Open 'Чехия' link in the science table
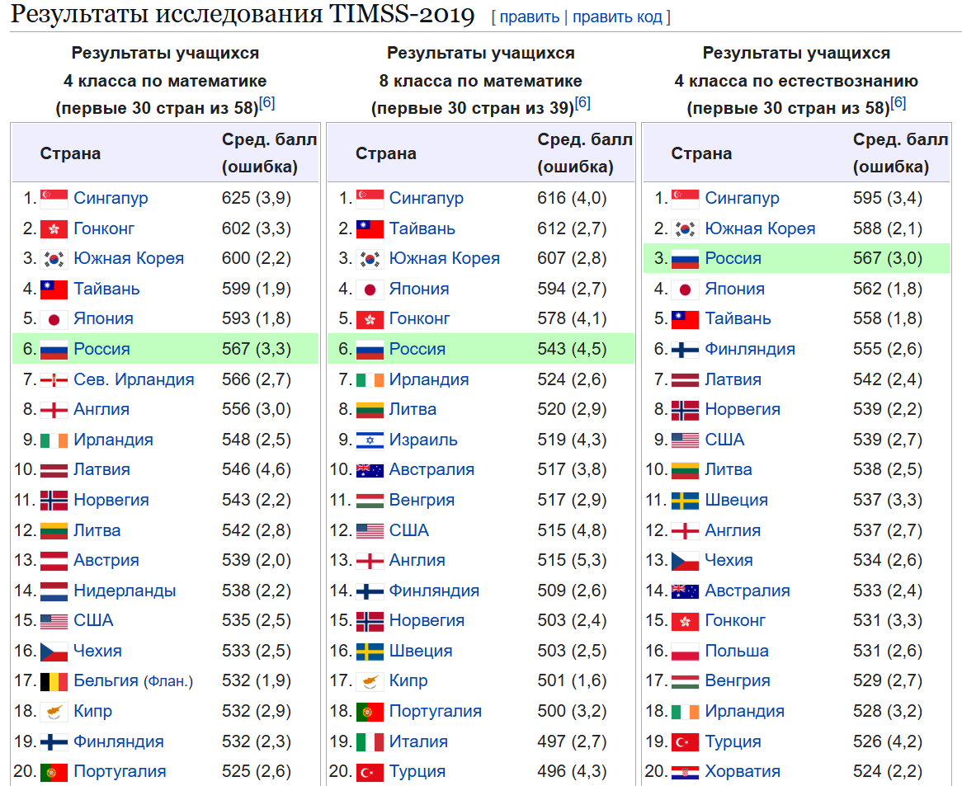The width and height of the screenshot is (962, 786). [729, 560]
